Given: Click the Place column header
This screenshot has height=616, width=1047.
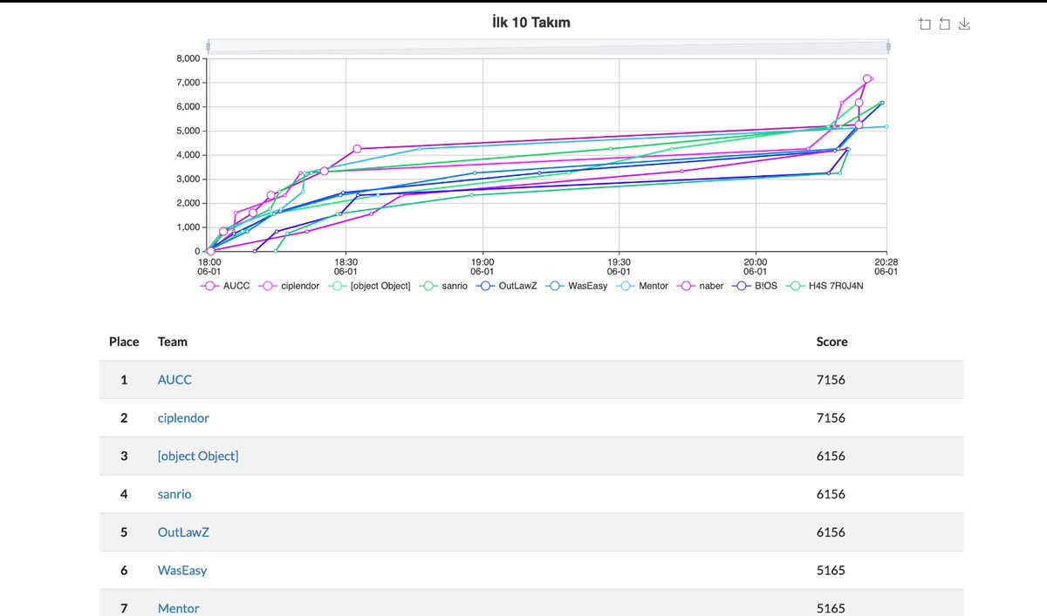Looking at the screenshot, I should [124, 342].
